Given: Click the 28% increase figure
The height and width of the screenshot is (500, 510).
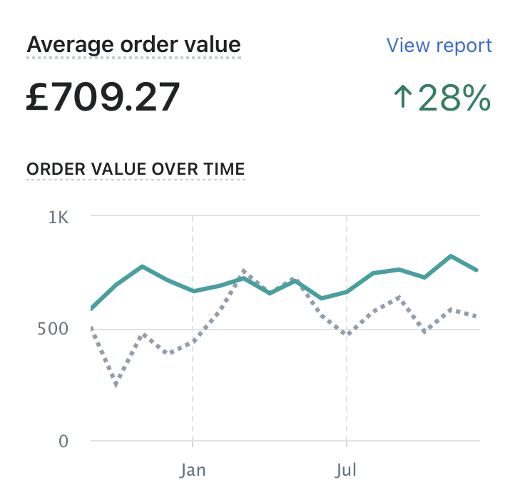Looking at the screenshot, I should click(x=454, y=98).
